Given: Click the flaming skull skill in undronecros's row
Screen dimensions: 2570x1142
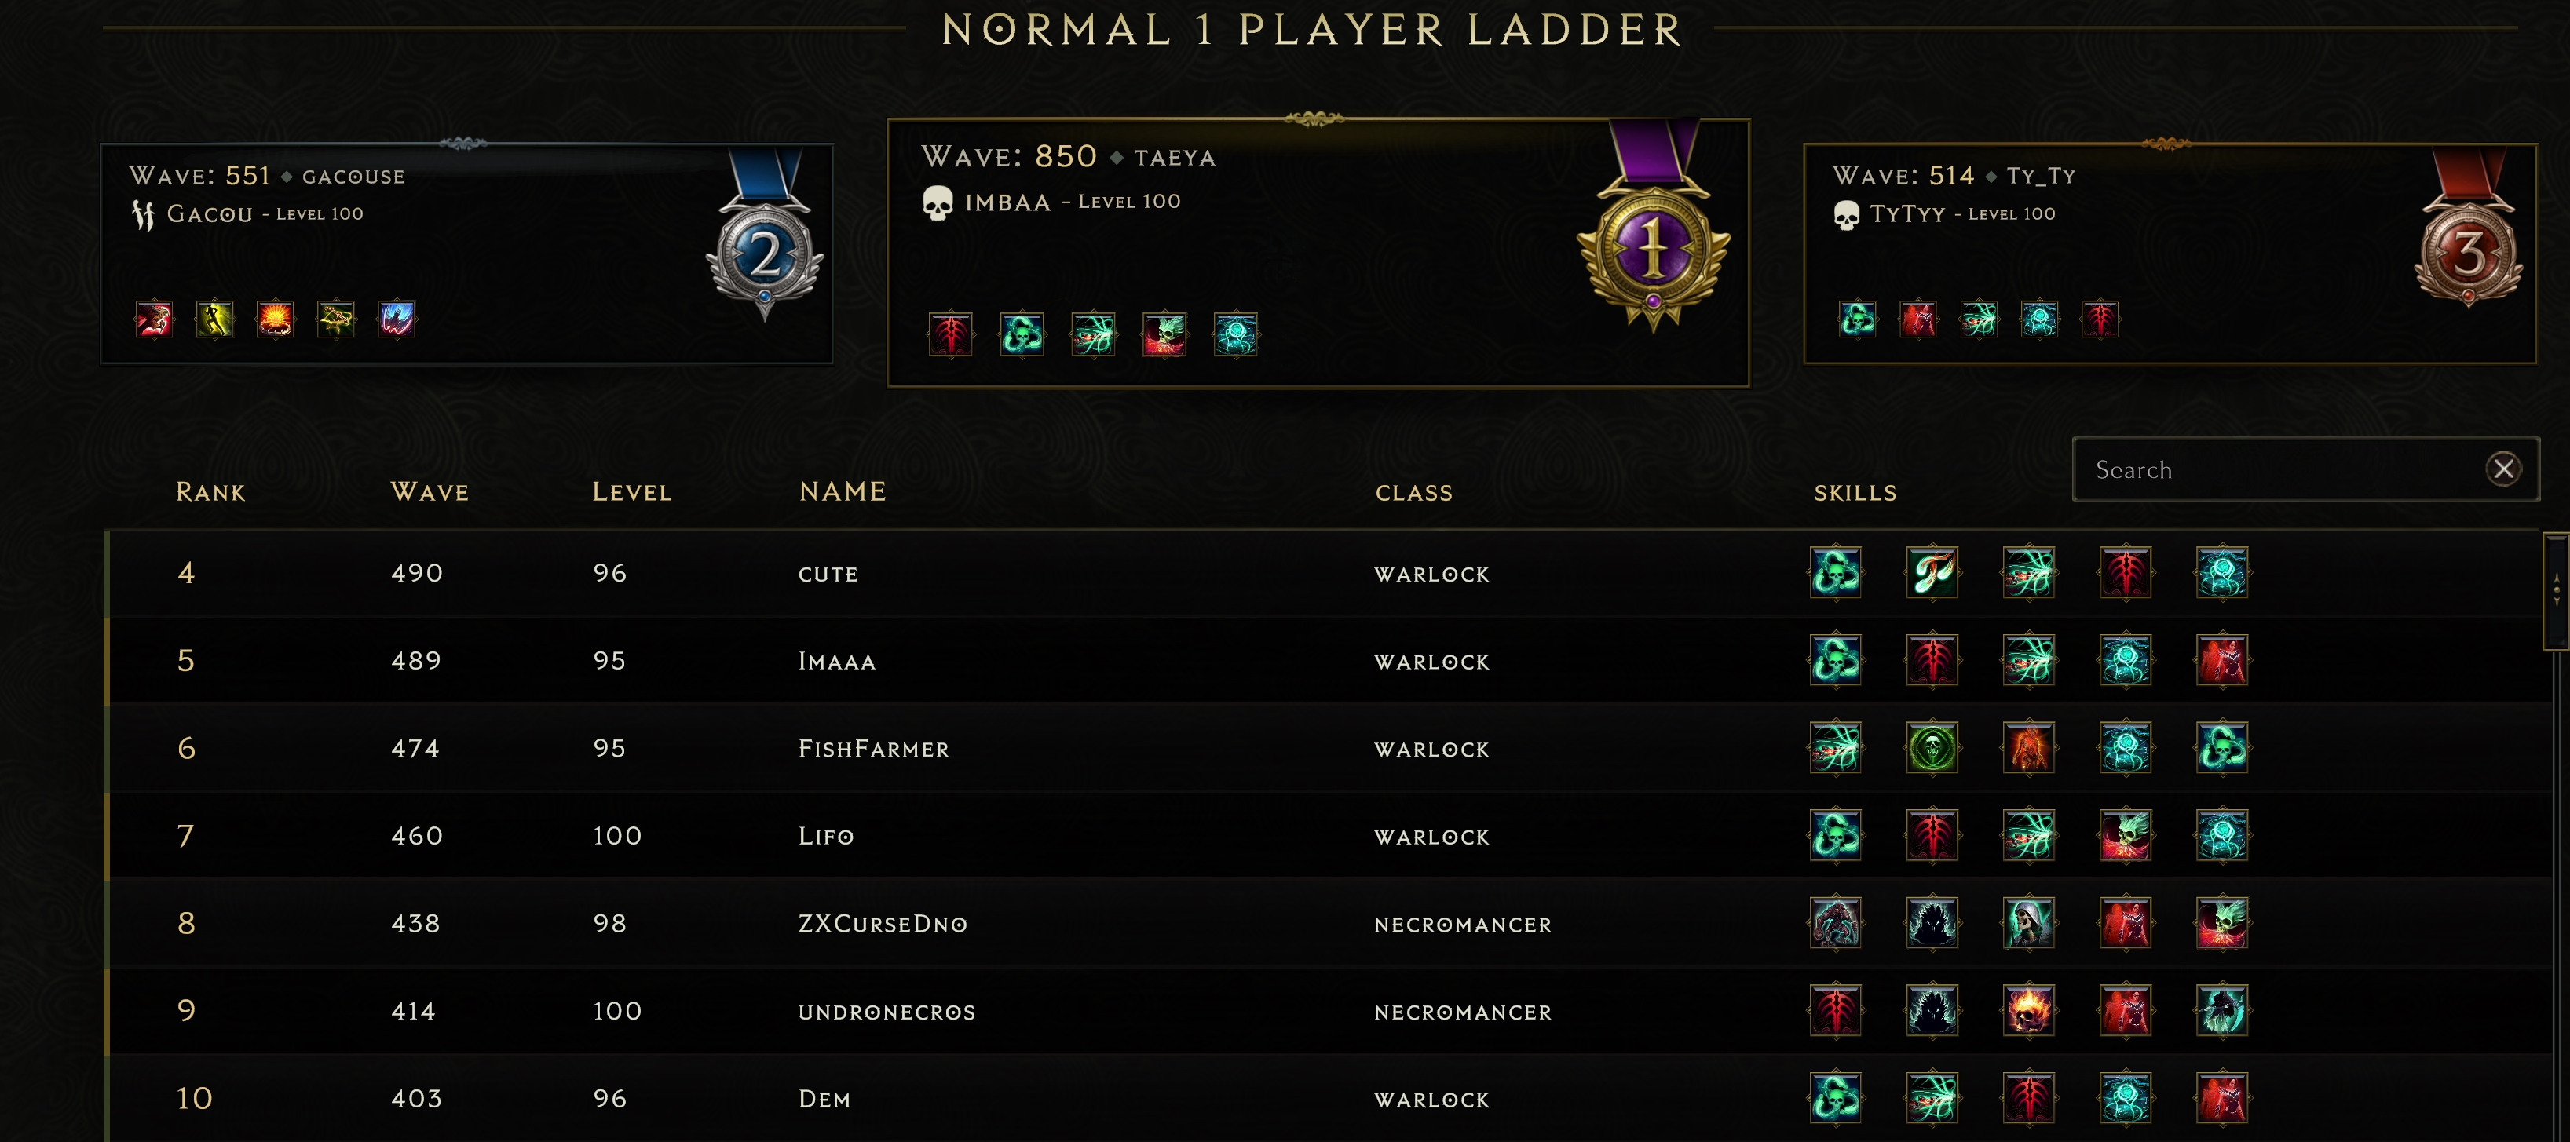Looking at the screenshot, I should click(2028, 1010).
